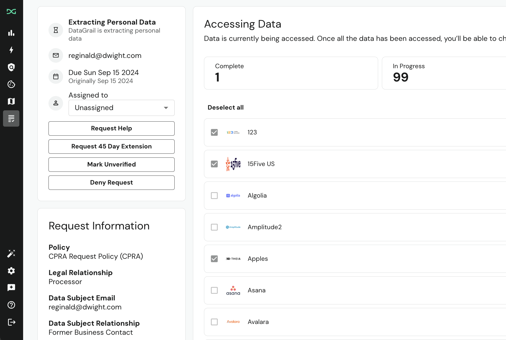Click the envelope email icon

pyautogui.click(x=56, y=55)
